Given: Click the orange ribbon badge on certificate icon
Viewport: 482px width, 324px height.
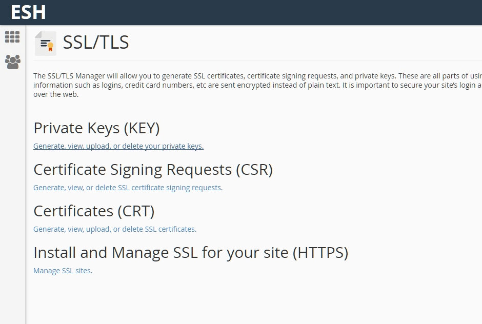Looking at the screenshot, I should click(50, 47).
